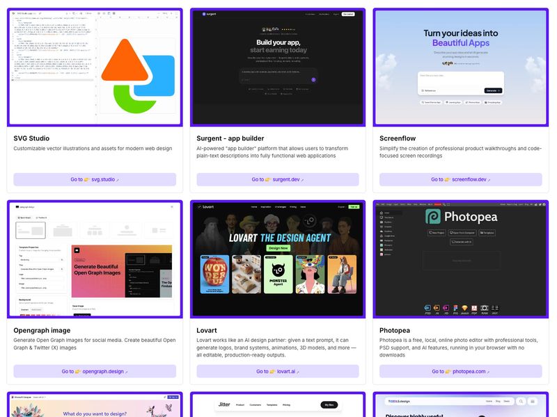Click the description "Customizable vector illustrations and assets"

point(93,148)
